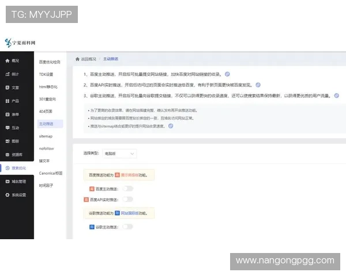Open 百度优化检测 submenu item
Screen dimensions: 346x276
pyautogui.click(x=50, y=62)
